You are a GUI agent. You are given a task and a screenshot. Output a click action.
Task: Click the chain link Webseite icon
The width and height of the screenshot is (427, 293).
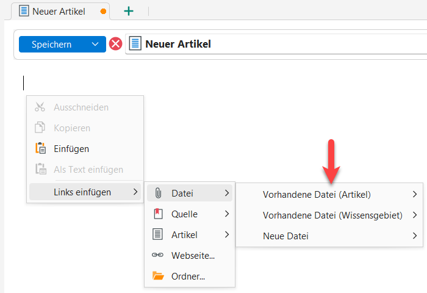[x=158, y=255]
